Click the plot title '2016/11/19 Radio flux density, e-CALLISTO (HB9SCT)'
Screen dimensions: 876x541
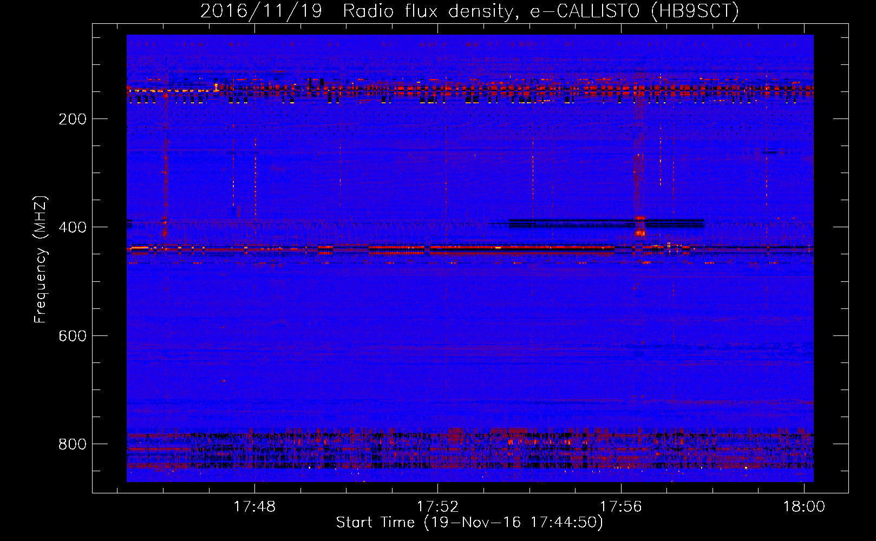point(469,11)
